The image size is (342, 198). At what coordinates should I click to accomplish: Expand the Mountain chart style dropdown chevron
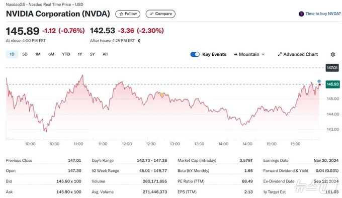click(x=263, y=54)
